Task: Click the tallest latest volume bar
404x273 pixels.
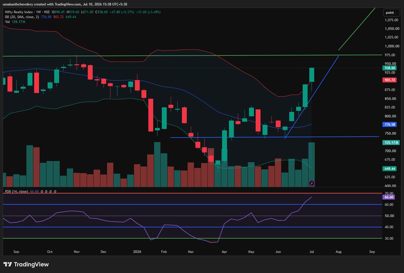Action: 312,165
